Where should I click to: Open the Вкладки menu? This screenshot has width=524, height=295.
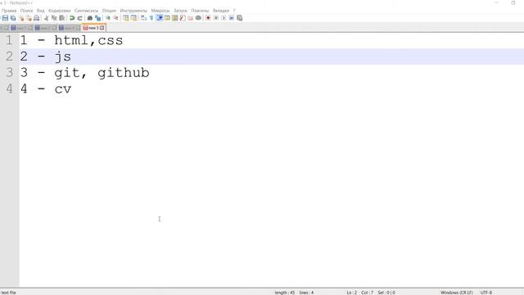point(221,11)
